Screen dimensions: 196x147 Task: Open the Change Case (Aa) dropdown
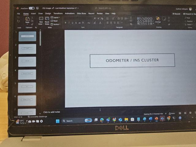(89, 23)
